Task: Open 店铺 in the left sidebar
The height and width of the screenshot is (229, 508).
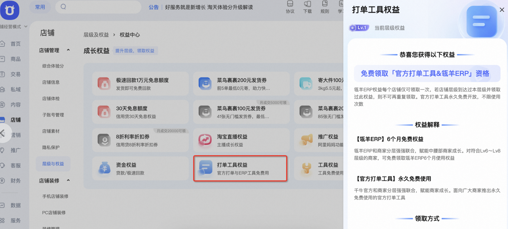Action: (x=15, y=120)
